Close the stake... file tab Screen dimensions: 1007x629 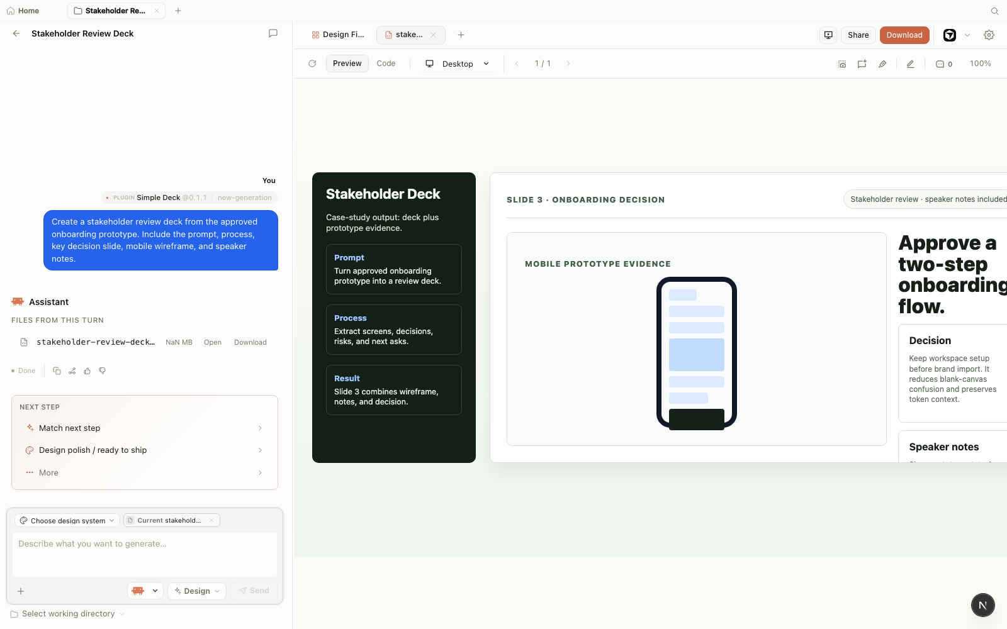[433, 35]
